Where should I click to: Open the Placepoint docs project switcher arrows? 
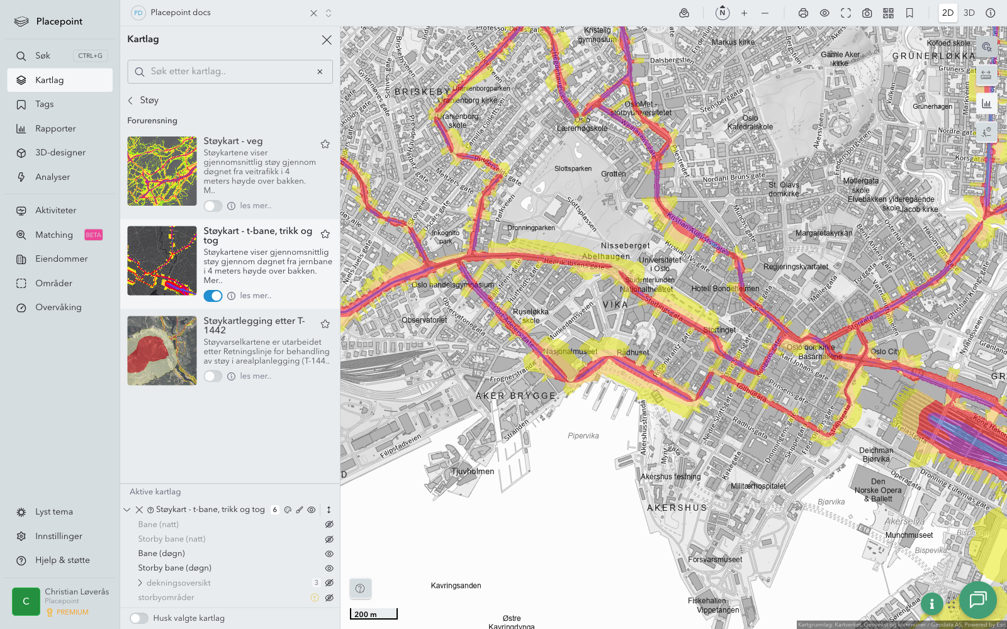pos(329,13)
